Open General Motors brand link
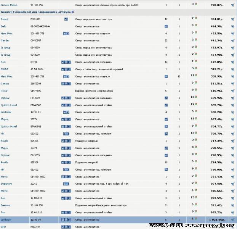Image resolution: width=237 pixels, height=229 pixels. pos(9,5)
